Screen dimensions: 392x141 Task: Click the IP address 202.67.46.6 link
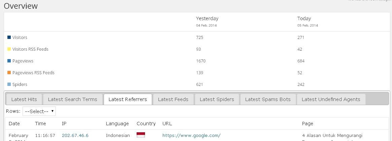[75, 135]
